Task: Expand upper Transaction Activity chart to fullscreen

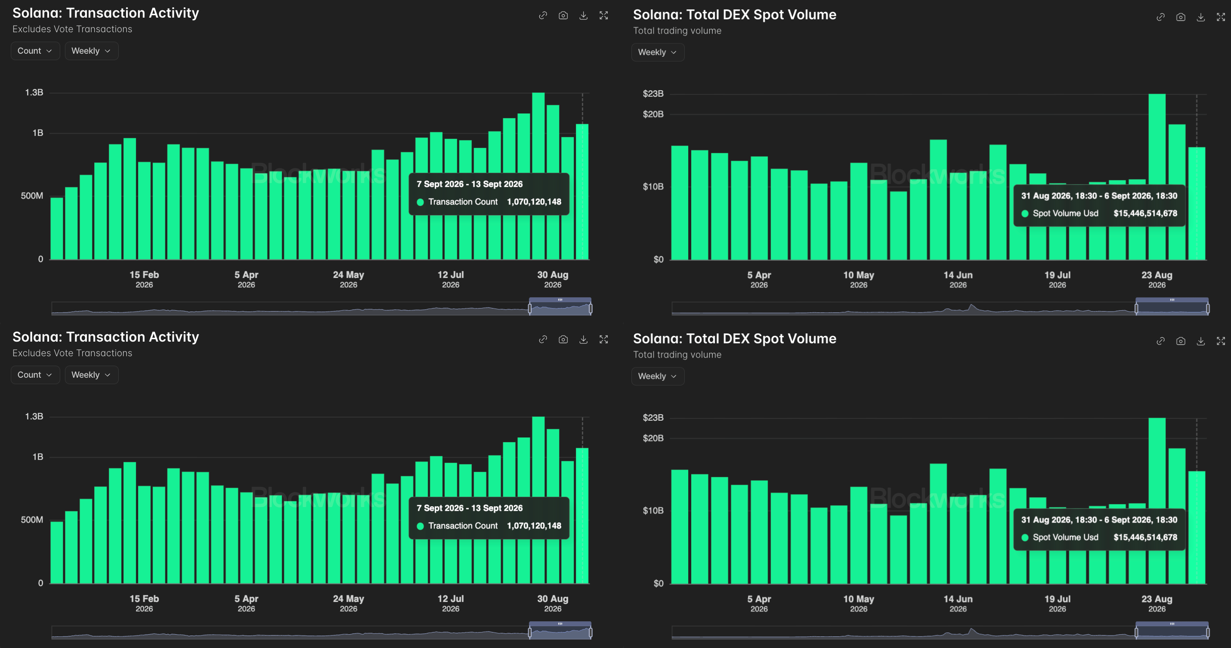Action: [x=604, y=16]
